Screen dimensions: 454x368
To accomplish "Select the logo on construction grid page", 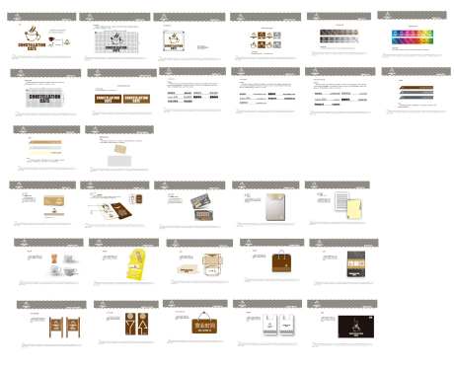I will (114, 37).
